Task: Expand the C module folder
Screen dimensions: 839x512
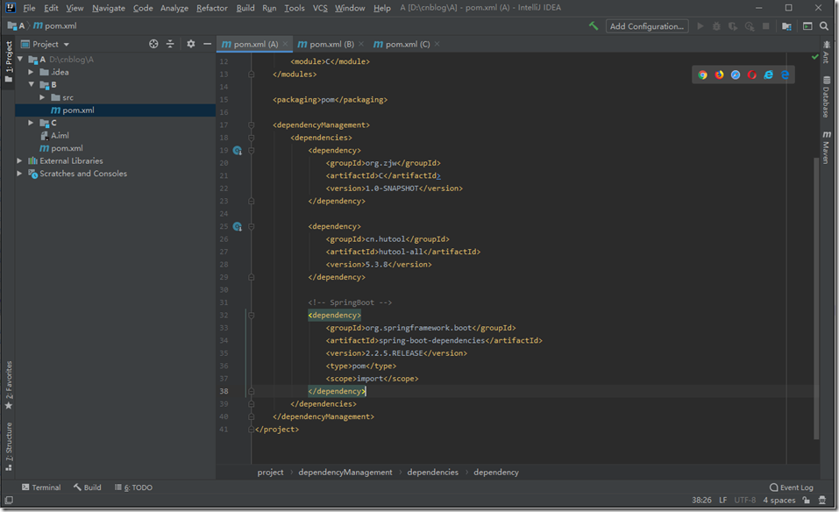Action: coord(31,123)
